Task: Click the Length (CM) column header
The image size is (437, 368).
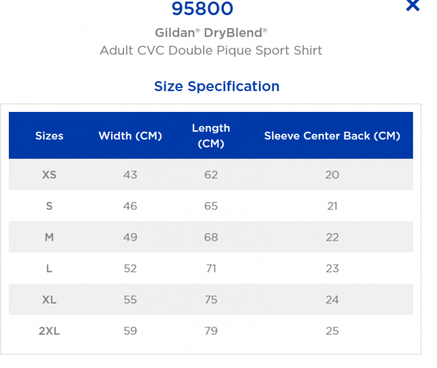Action: tap(211, 136)
